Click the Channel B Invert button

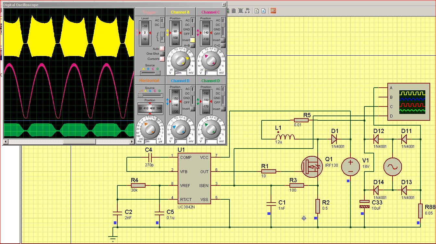click(x=193, y=109)
